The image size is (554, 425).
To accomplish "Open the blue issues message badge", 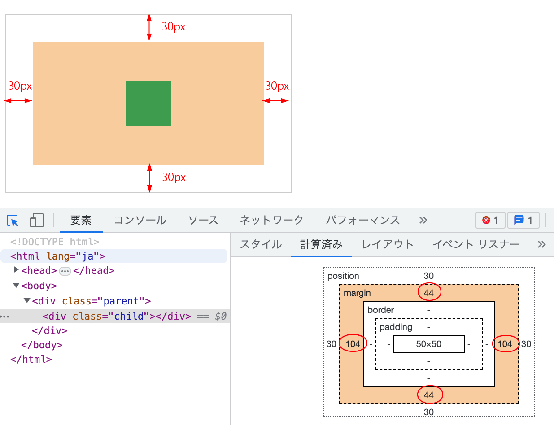I will (523, 221).
